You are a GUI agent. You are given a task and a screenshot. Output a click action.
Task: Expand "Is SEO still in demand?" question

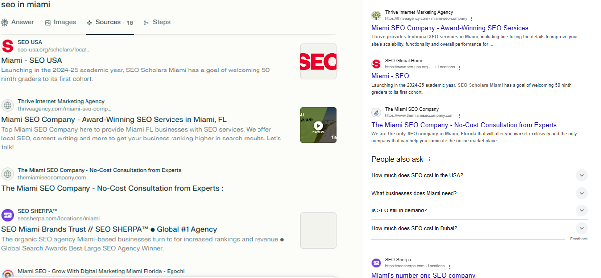[581, 211]
